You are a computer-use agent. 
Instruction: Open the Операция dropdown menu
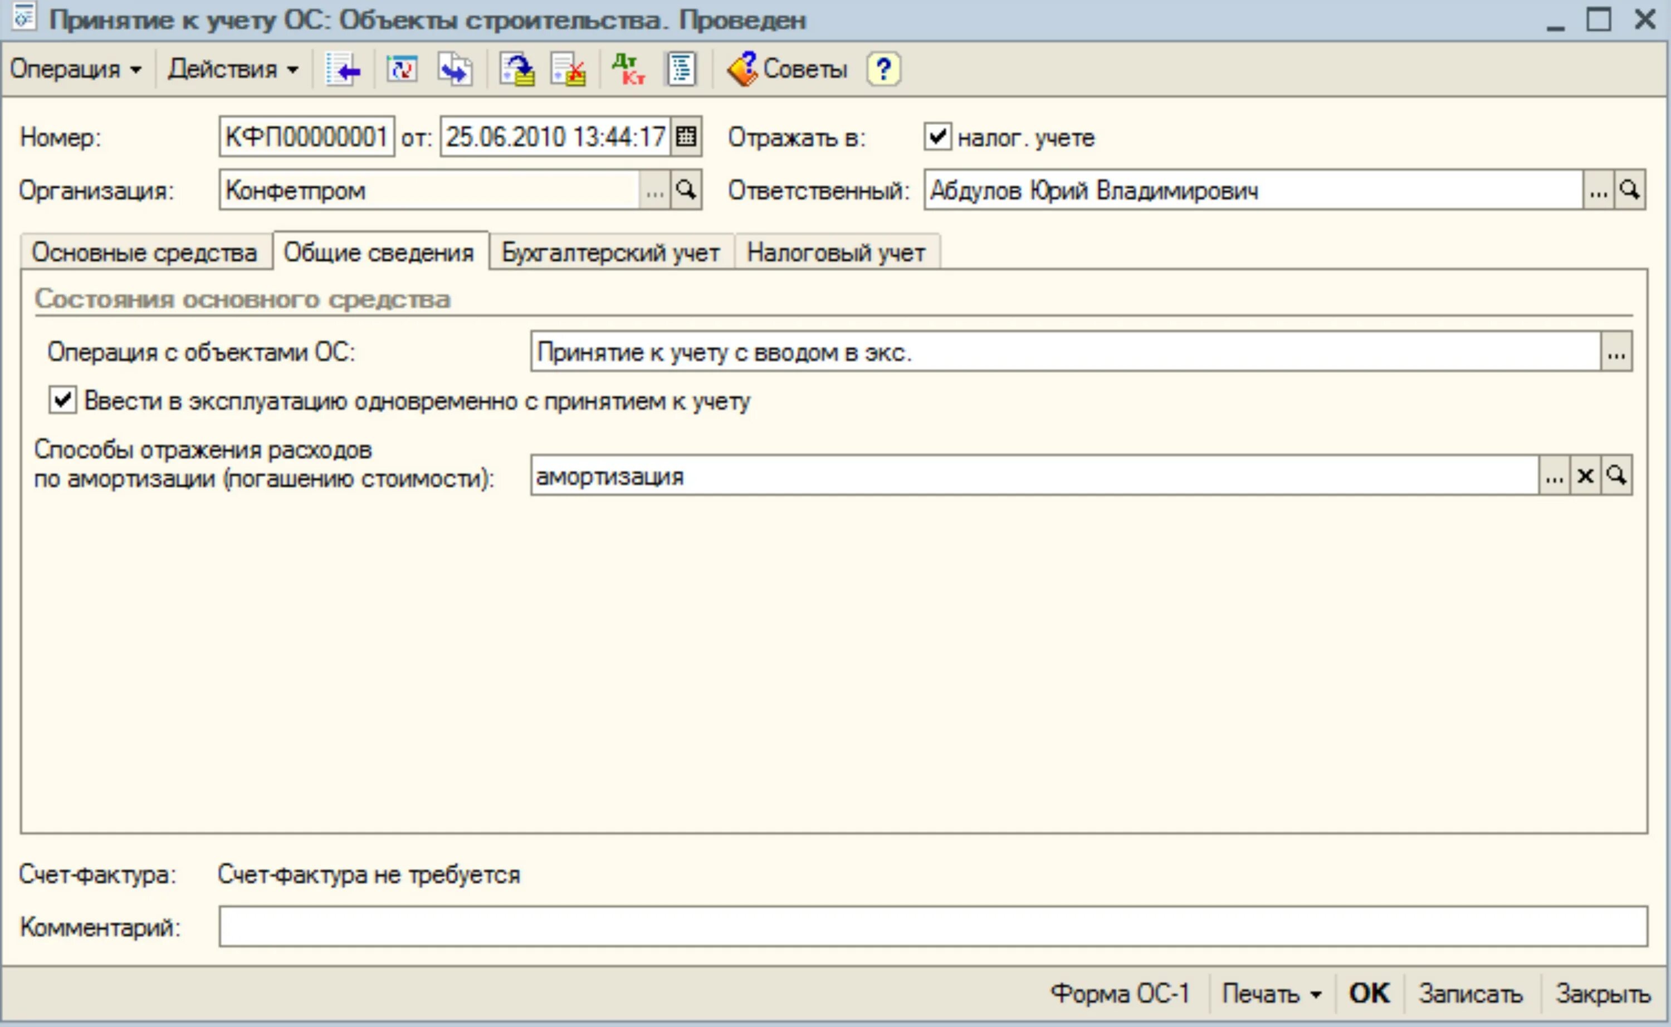[75, 69]
